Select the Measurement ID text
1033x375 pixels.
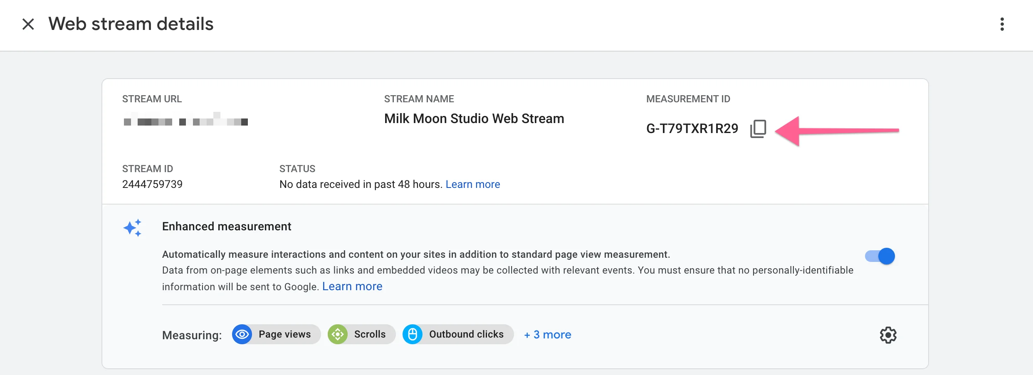click(x=692, y=128)
